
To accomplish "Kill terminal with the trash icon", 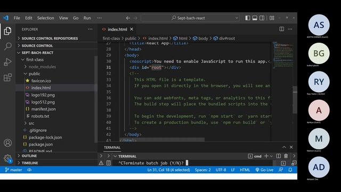I will coord(286,156).
